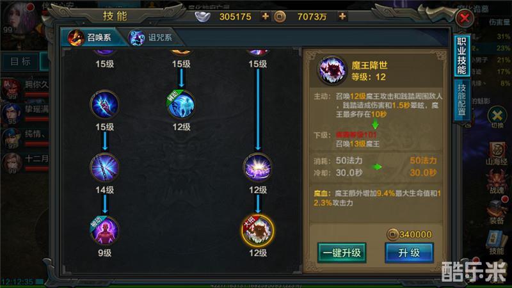Select the level 15 lightning claw skill icon
Screen dimensions: 512x288
tap(104, 104)
